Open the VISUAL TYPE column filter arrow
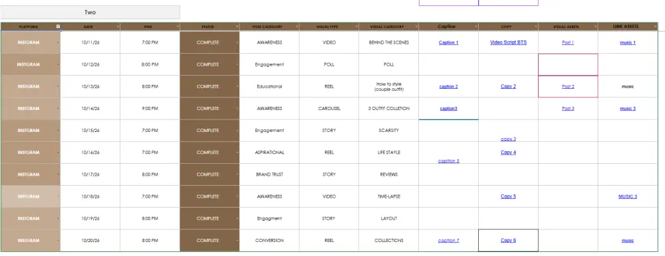This screenshot has width=665, height=256. (356, 27)
